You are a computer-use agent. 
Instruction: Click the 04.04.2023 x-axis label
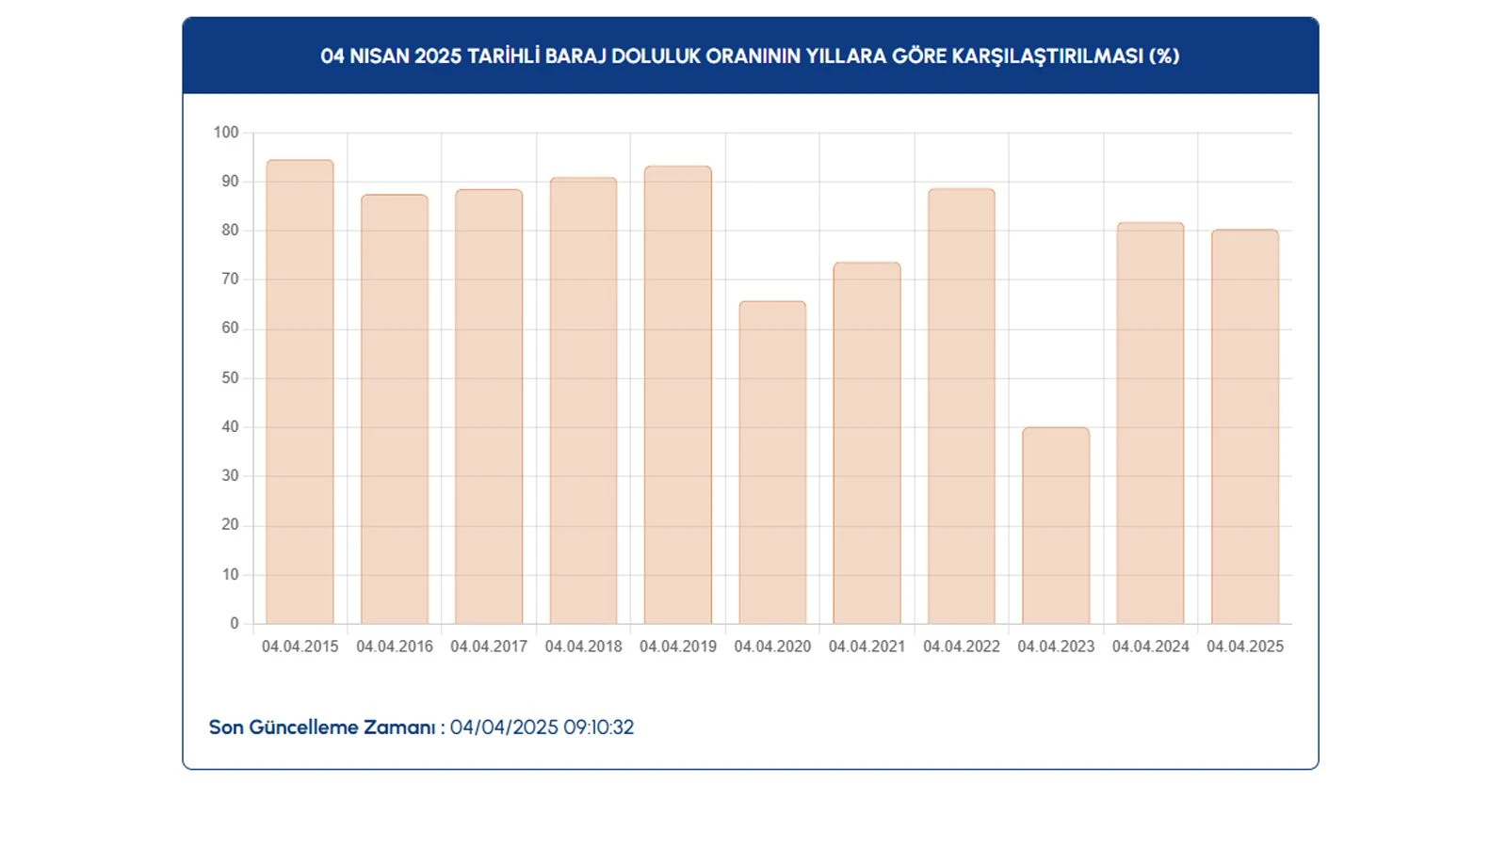coord(1056,647)
